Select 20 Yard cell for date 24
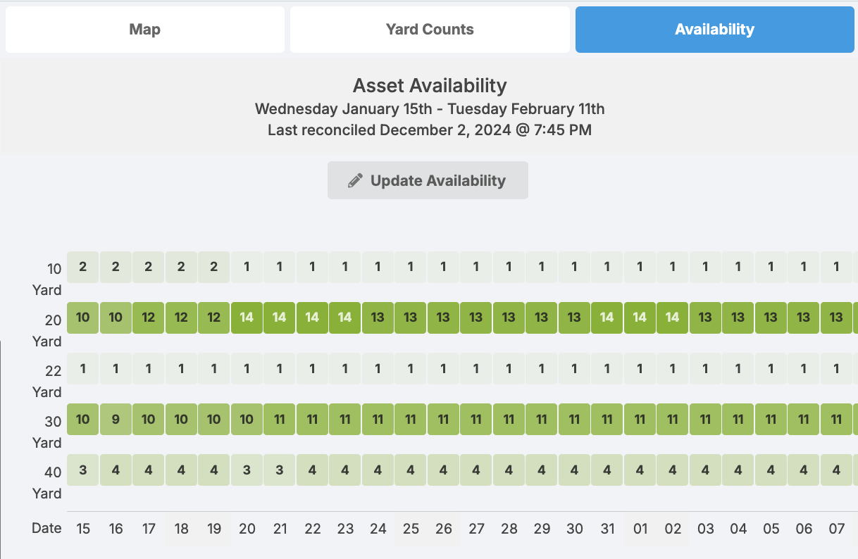The height and width of the screenshot is (559, 858). pyautogui.click(x=378, y=318)
